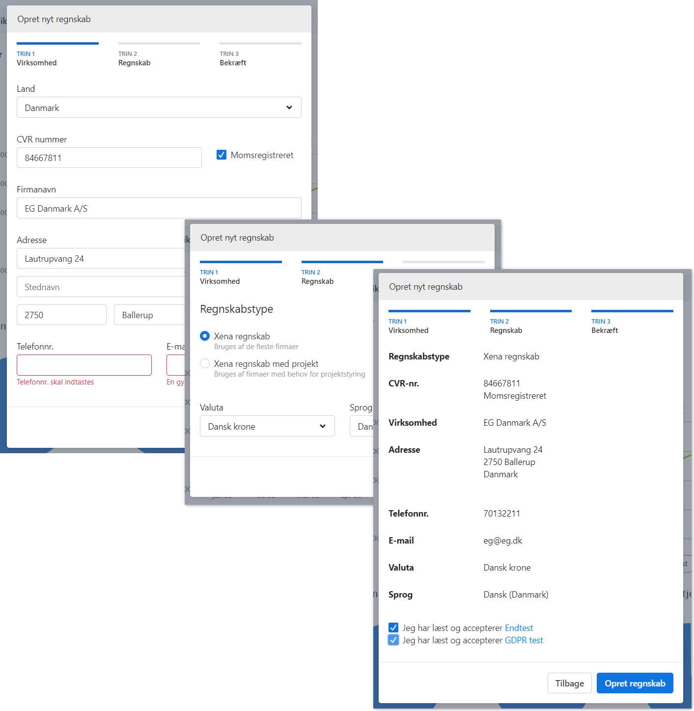Click the postal code field showing 2750
Image resolution: width=694 pixels, height=711 pixels.
(61, 315)
